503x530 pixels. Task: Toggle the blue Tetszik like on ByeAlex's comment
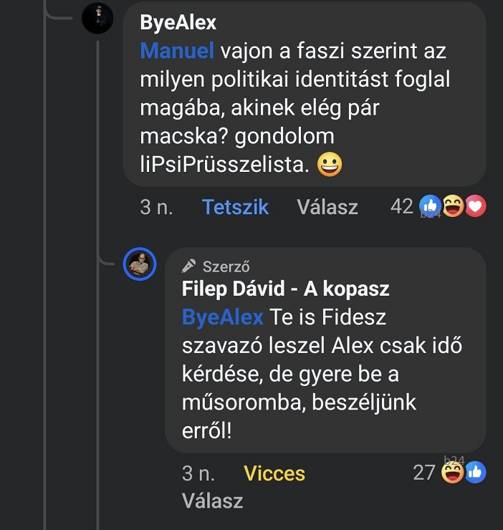[x=235, y=207]
